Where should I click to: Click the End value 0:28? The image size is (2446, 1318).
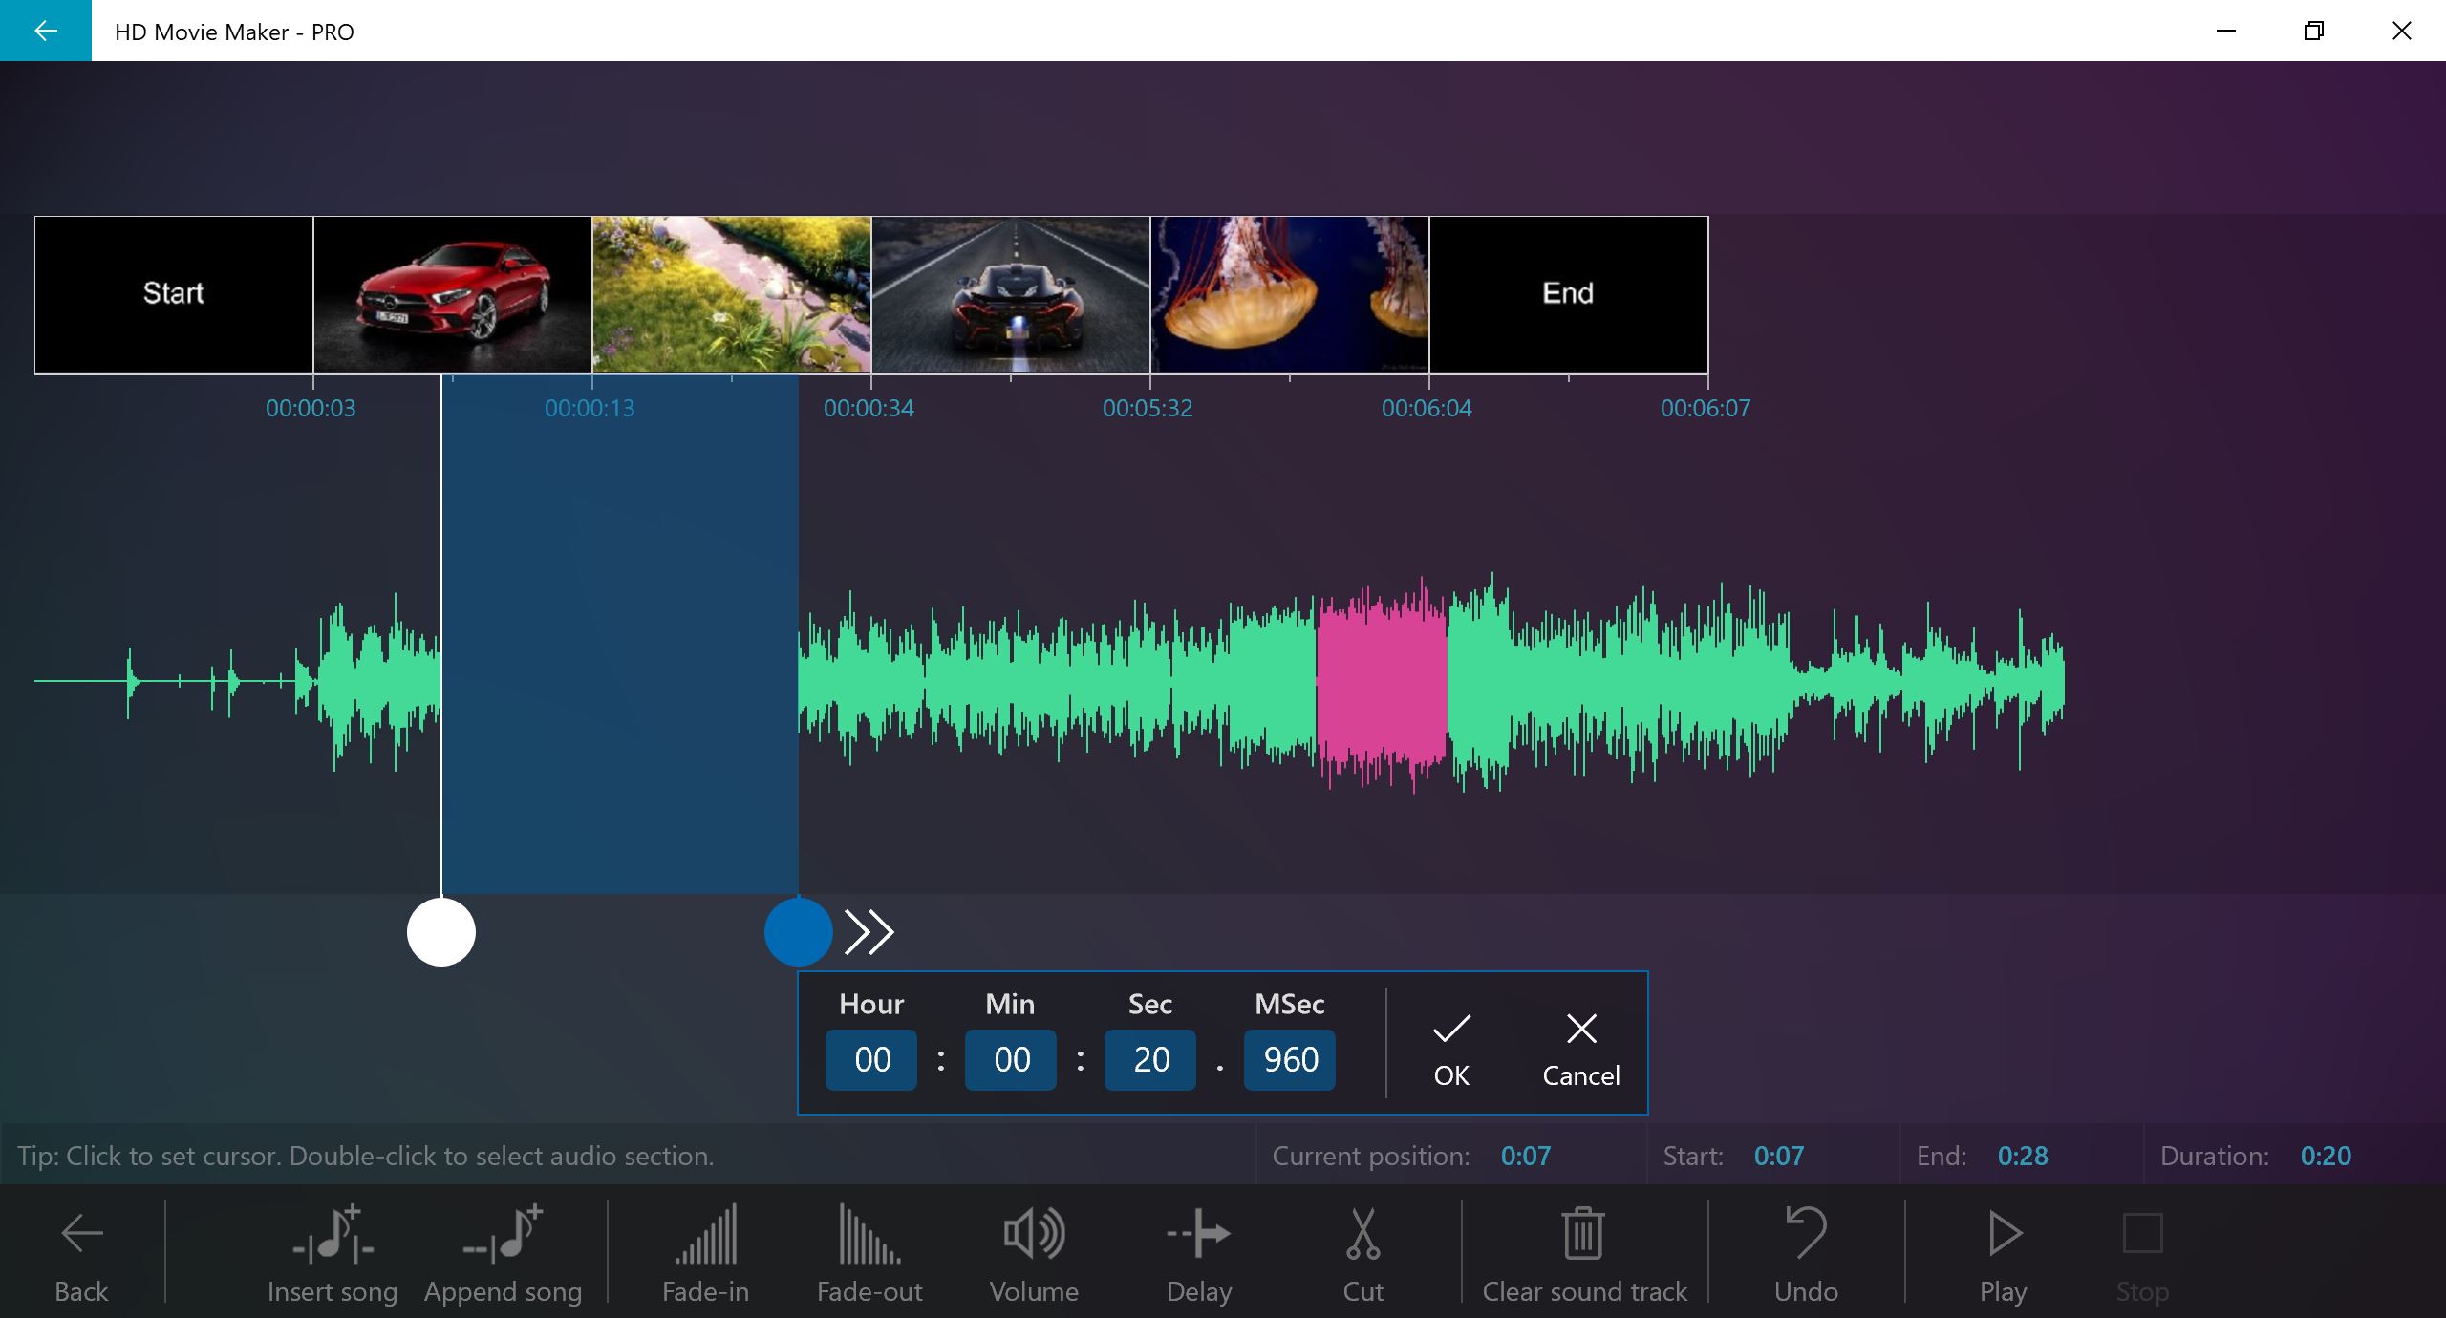point(2023,1157)
